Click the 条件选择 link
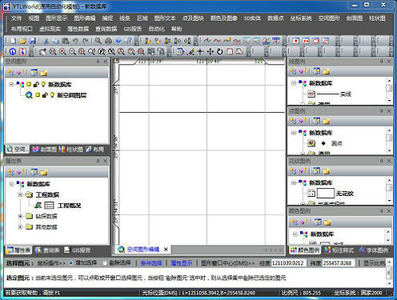The height and width of the screenshot is (300, 397). [x=151, y=263]
